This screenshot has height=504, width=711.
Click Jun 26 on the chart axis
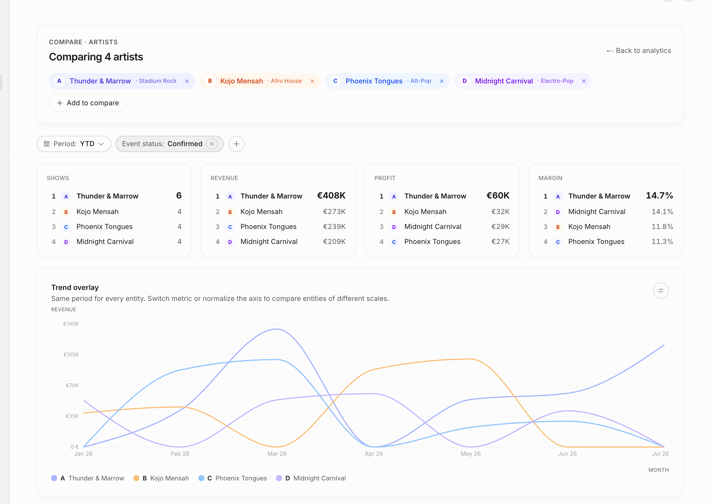[x=567, y=453]
